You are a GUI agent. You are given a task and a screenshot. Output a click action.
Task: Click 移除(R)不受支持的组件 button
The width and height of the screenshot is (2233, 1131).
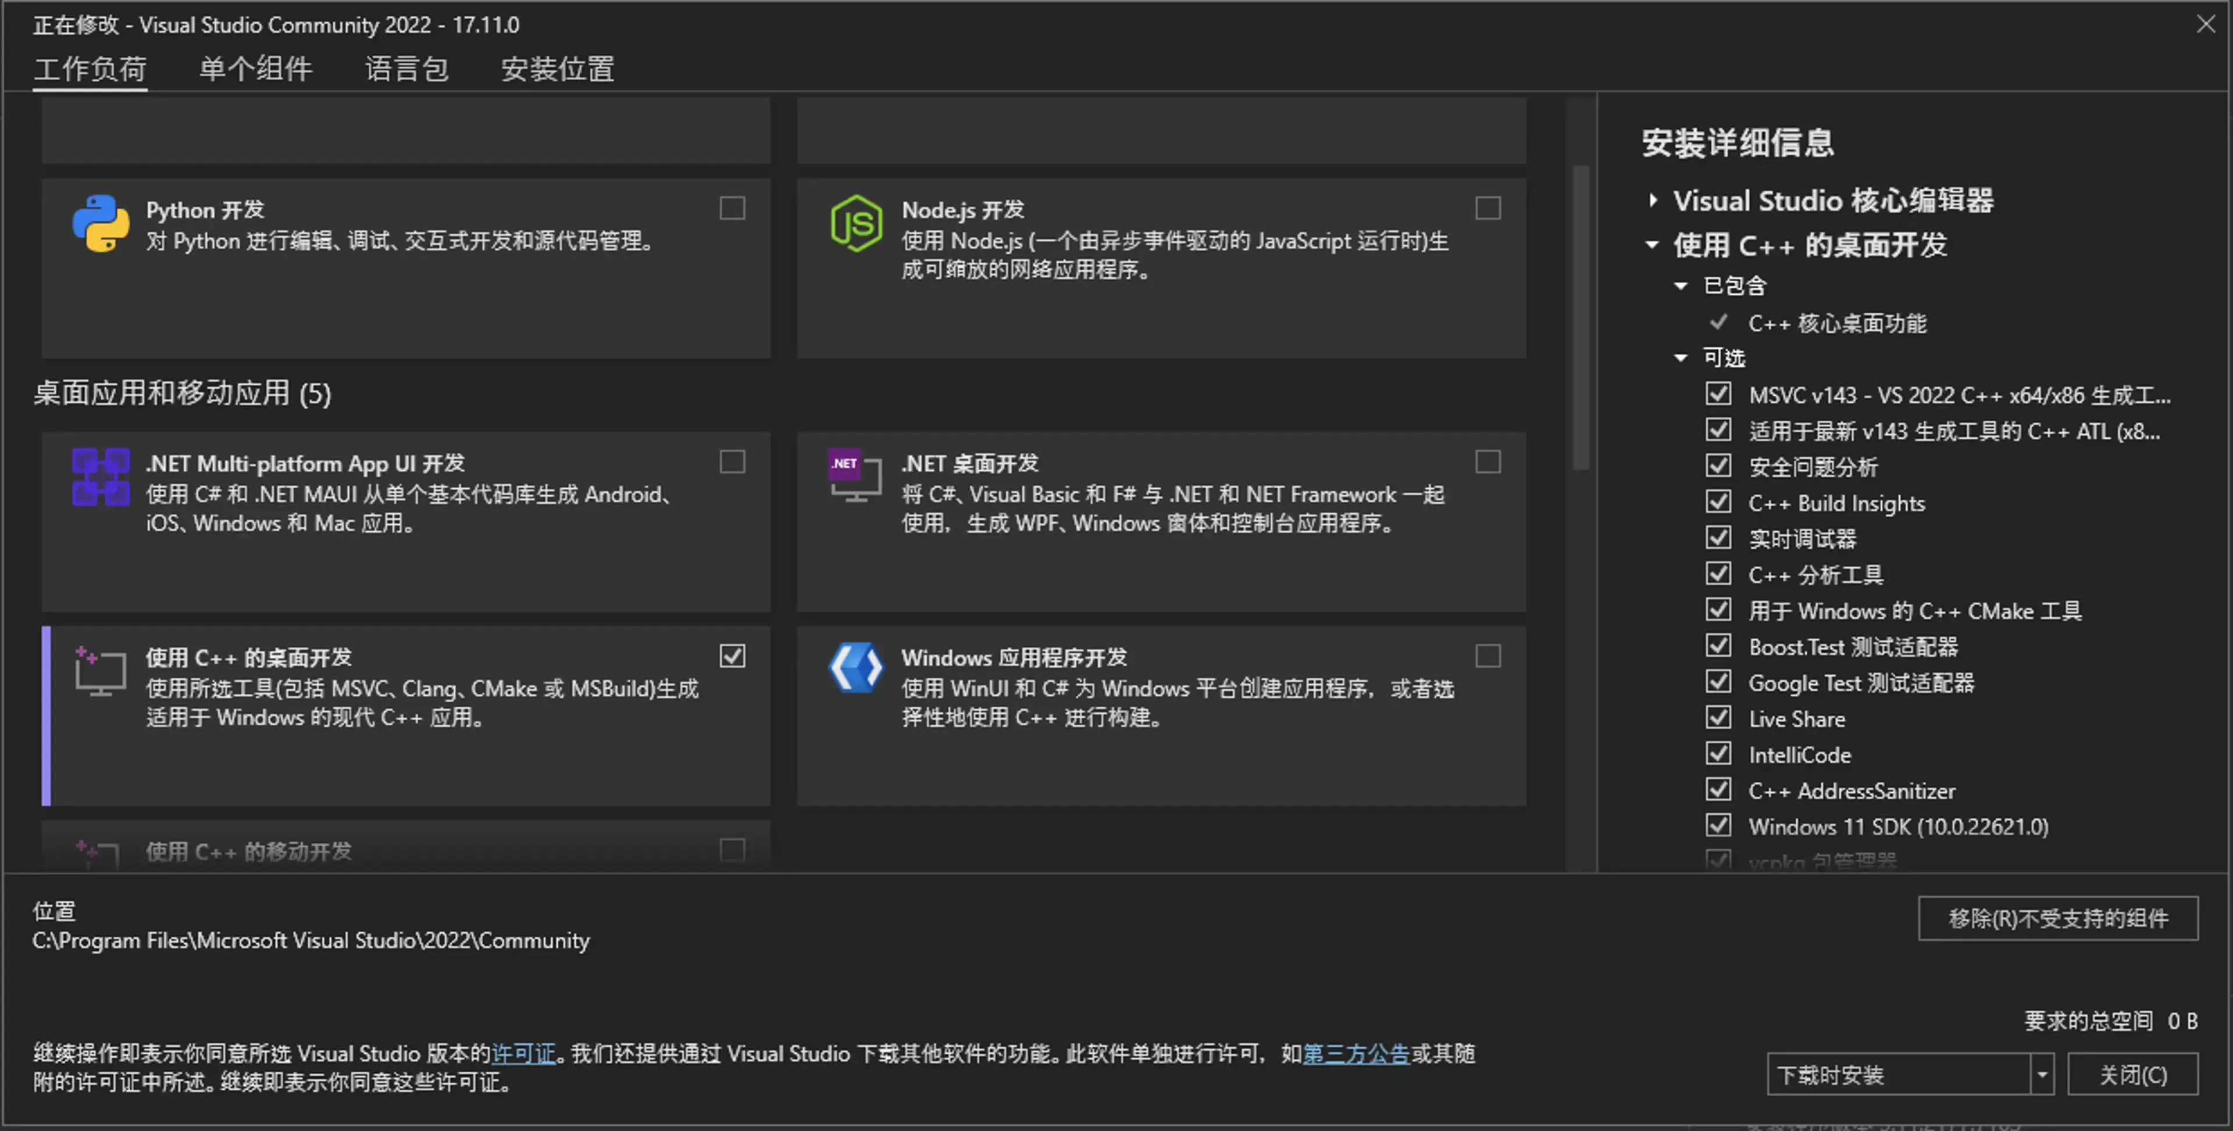pos(2058,918)
